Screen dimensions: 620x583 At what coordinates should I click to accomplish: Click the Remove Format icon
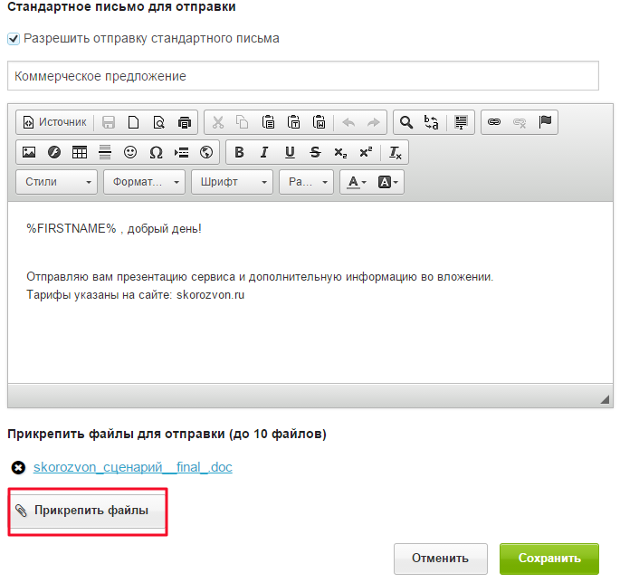pos(396,152)
